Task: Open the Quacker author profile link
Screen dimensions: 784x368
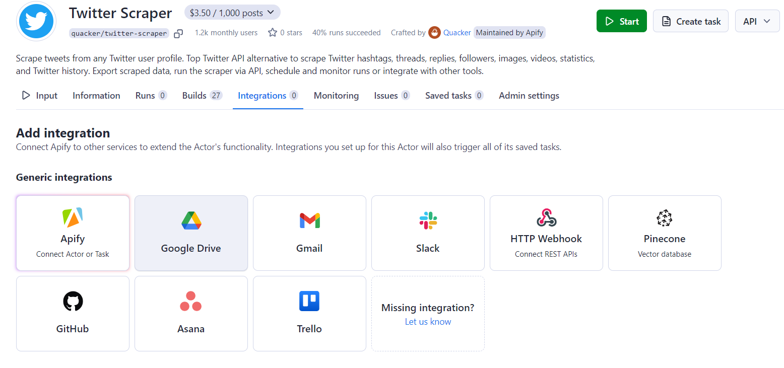Action: pos(457,33)
